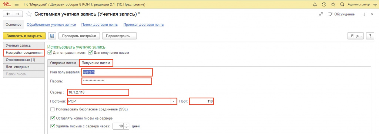This screenshot has width=379, height=134.
Task: Click the Использовать учетную запись heading
Action: pyautogui.click(x=77, y=47)
